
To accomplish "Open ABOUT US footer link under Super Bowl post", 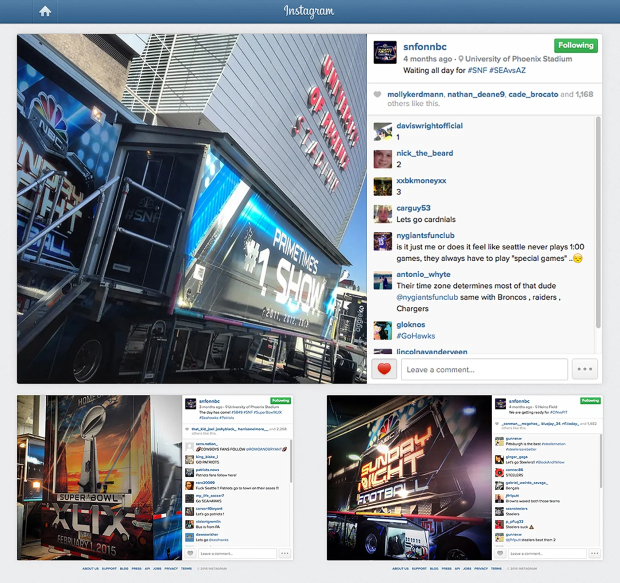I will (90, 568).
